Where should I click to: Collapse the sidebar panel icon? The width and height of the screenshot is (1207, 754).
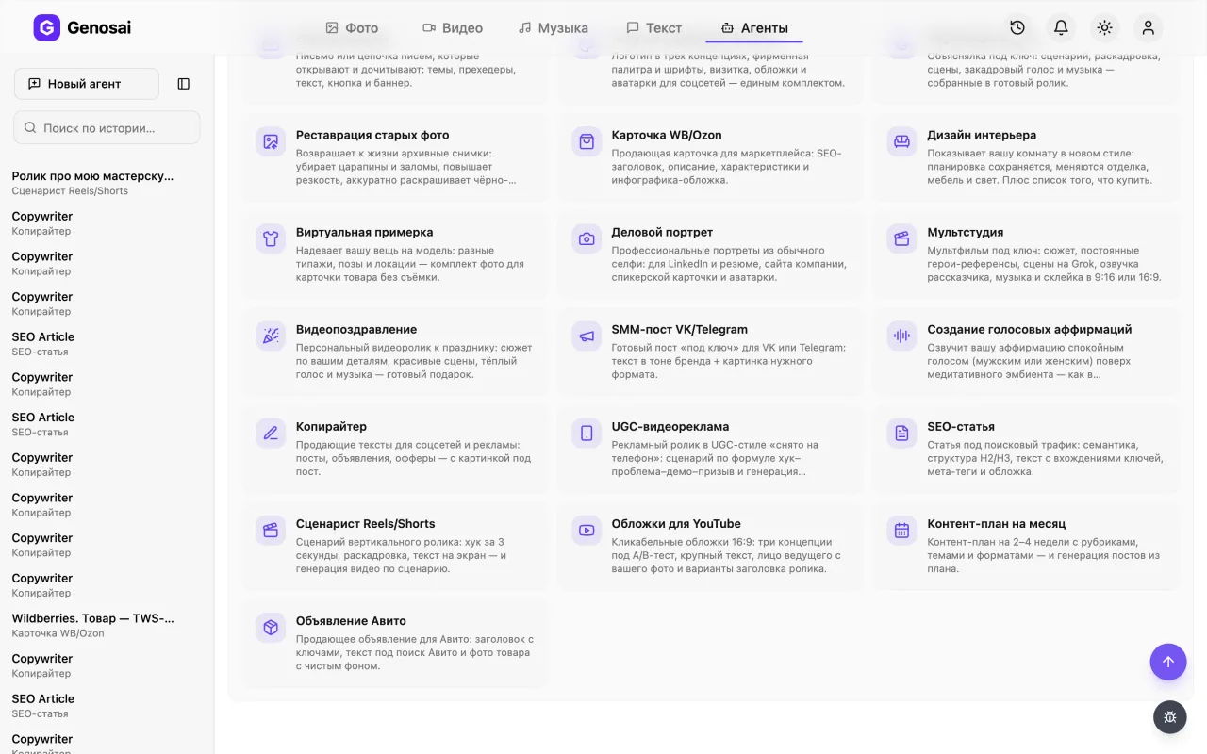pyautogui.click(x=184, y=84)
